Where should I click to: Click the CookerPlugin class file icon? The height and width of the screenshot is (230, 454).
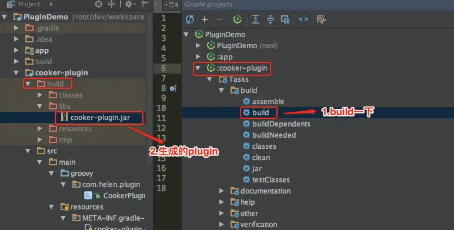(x=88, y=195)
